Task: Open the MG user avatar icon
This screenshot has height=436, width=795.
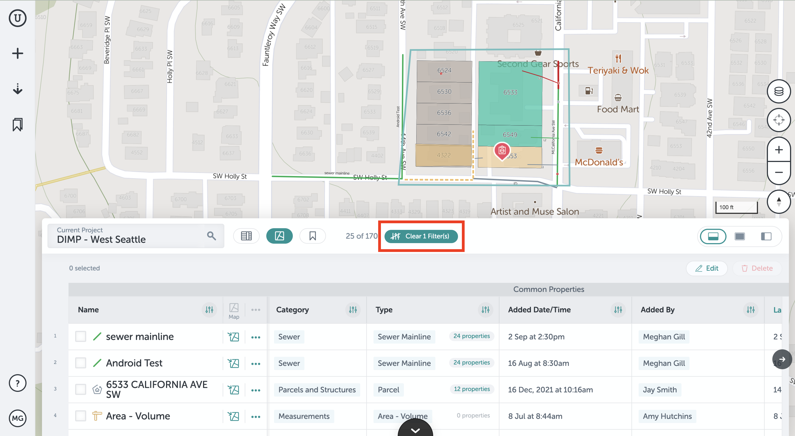Action: (18, 418)
